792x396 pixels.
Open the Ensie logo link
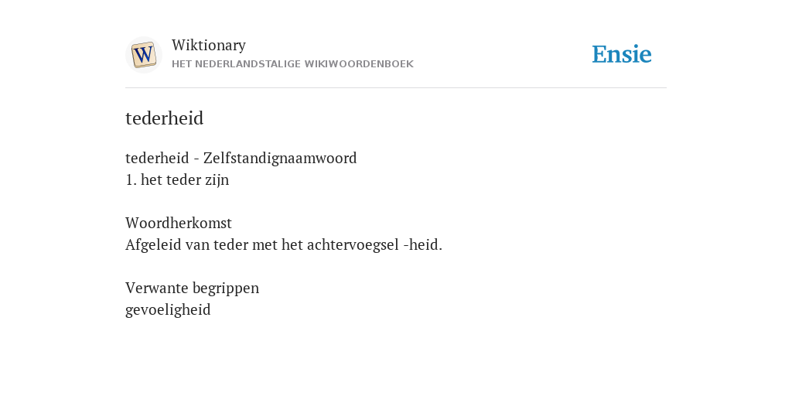[622, 54]
